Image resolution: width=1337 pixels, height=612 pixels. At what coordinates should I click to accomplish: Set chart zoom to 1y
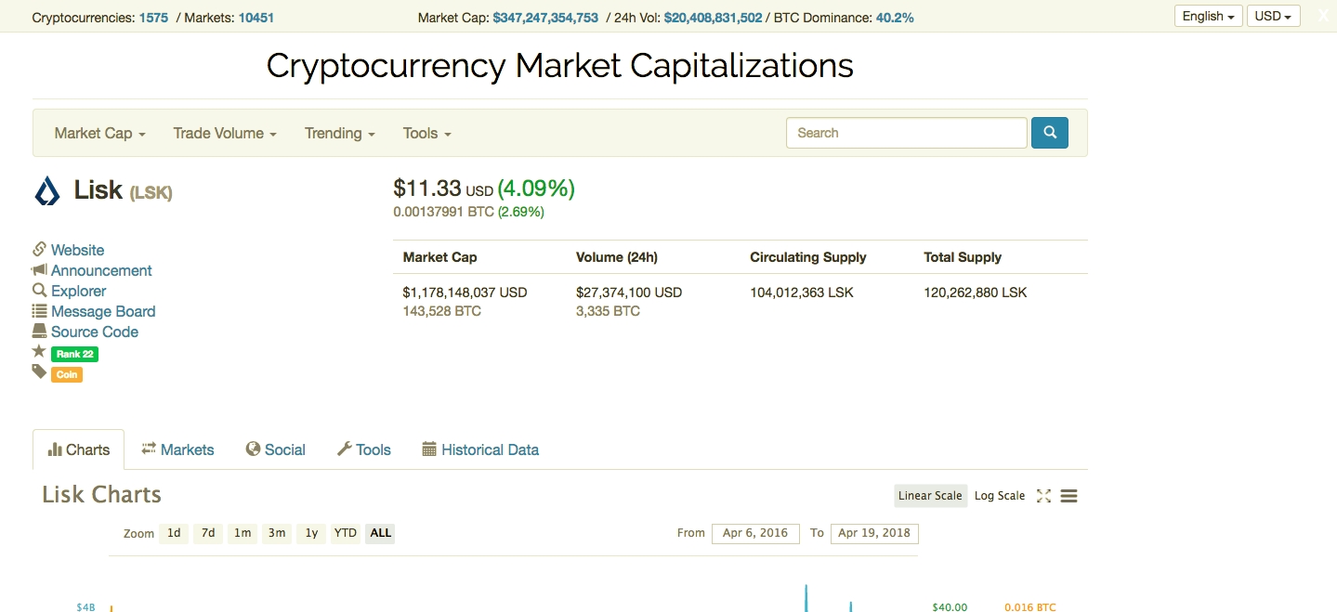tap(311, 533)
